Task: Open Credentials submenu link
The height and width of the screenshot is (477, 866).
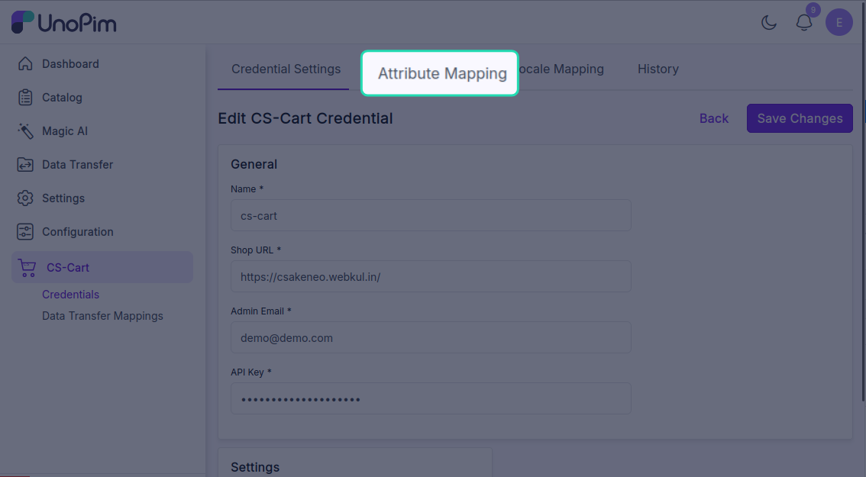Action: coord(71,295)
